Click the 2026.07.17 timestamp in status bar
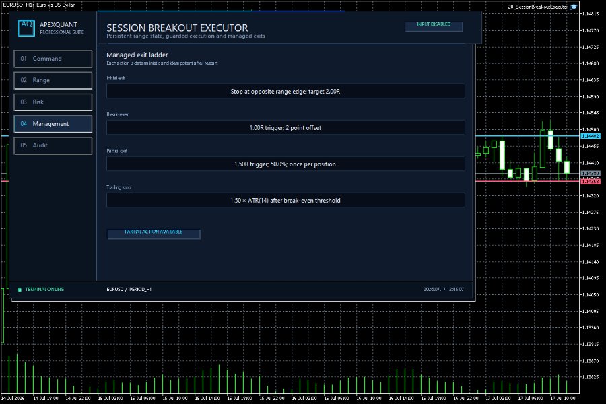Screen dimensions: 606x404 coord(443,289)
